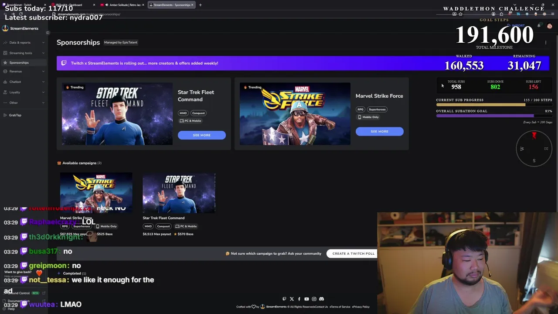The image size is (558, 314).
Task: Click the Chatbot robot icon
Action: tap(5, 82)
